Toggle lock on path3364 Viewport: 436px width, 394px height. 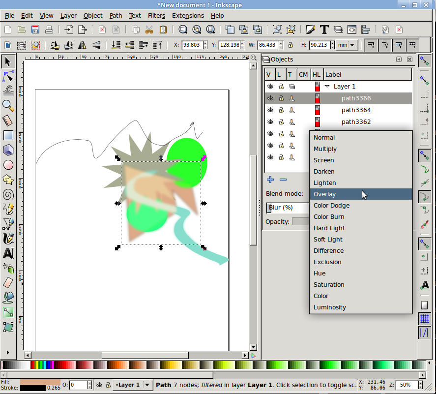point(281,110)
